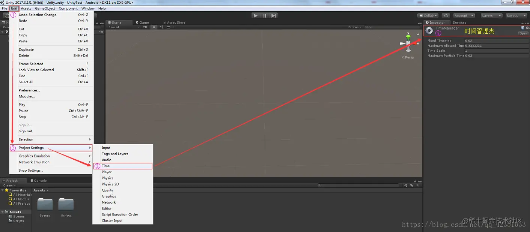Click the scene gizmo green Y axis
The width and height of the screenshot is (530, 232).
pos(408,37)
